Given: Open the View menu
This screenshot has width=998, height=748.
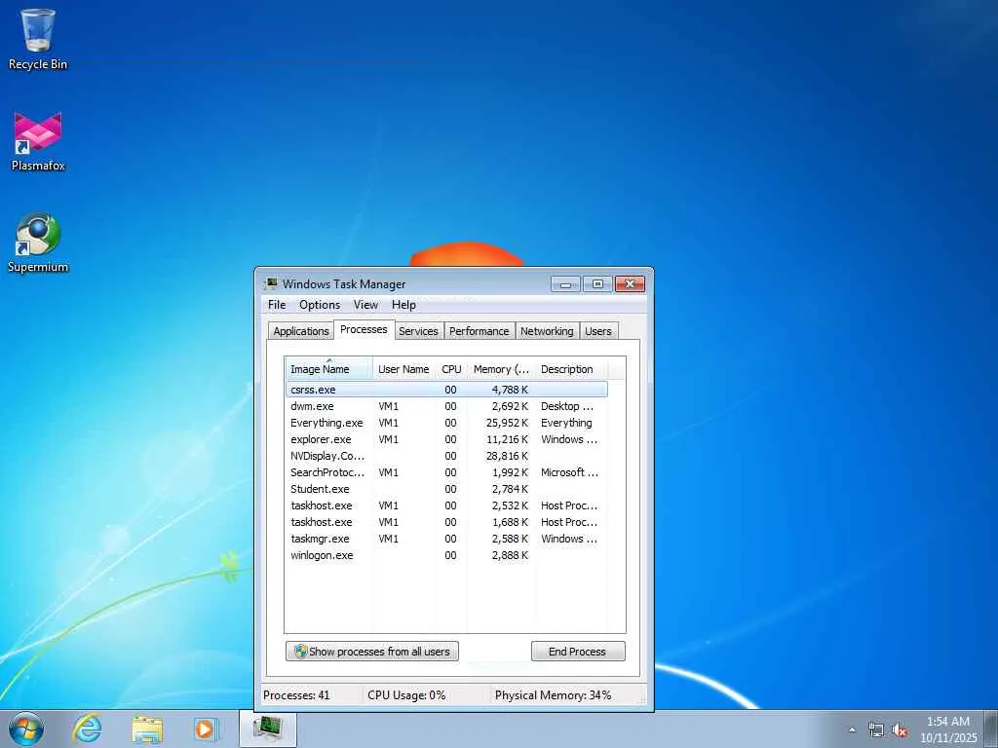Looking at the screenshot, I should pyautogui.click(x=366, y=305).
